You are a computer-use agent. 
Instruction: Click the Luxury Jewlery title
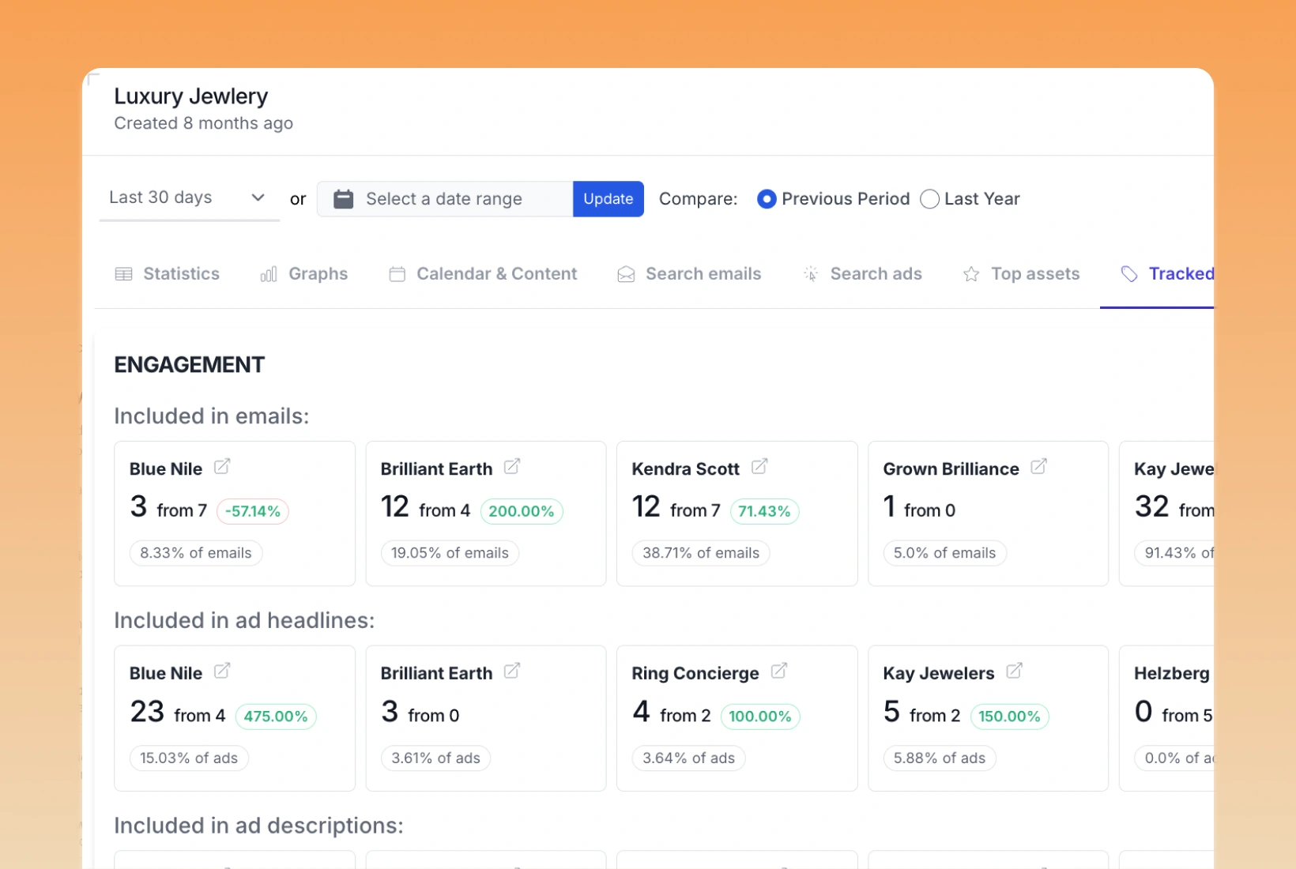pyautogui.click(x=191, y=96)
